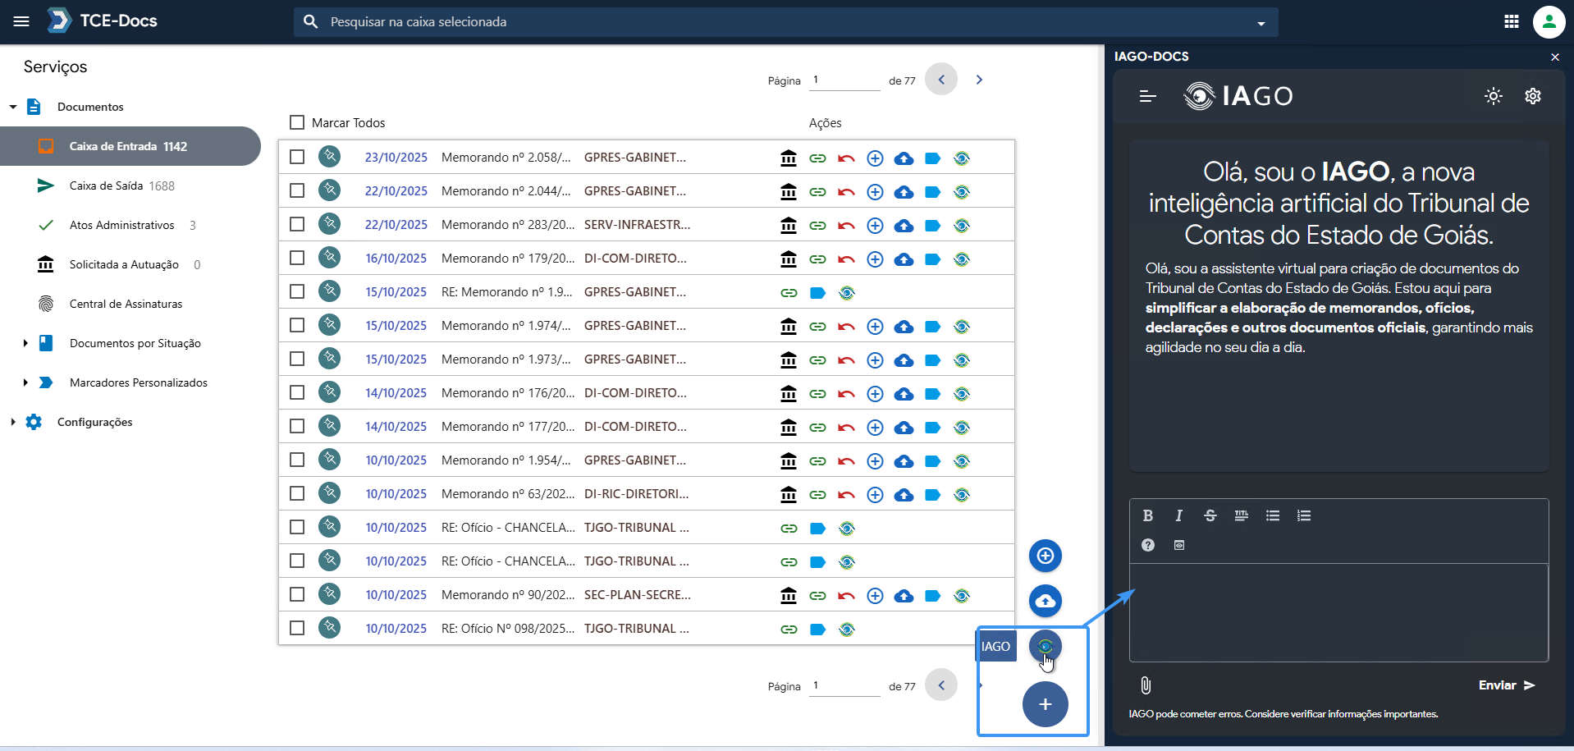Open IAGO settings gear icon
The image size is (1574, 751).
tap(1532, 96)
